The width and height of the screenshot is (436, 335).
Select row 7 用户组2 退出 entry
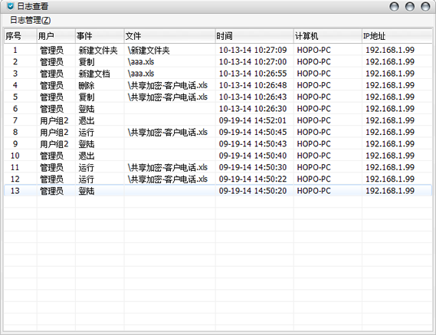tap(218, 120)
